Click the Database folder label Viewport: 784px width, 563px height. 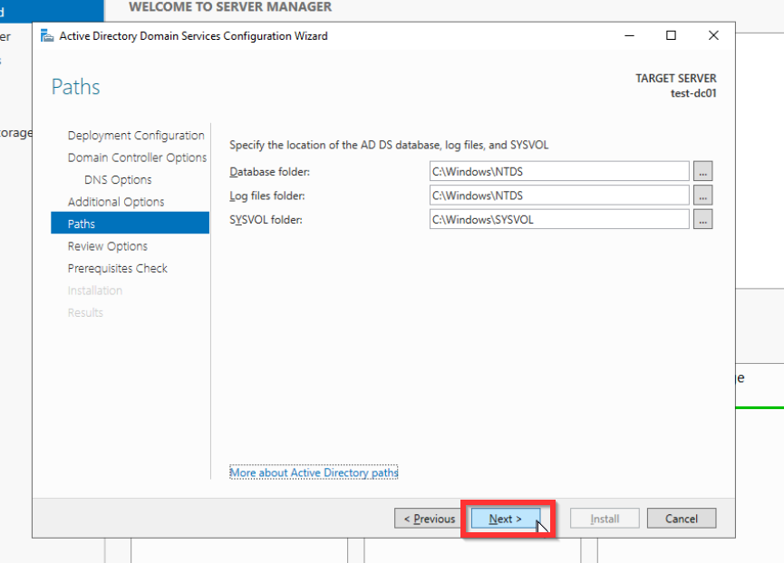(x=269, y=172)
